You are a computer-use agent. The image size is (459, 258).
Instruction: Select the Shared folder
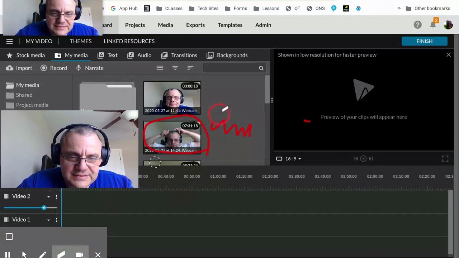(19, 95)
